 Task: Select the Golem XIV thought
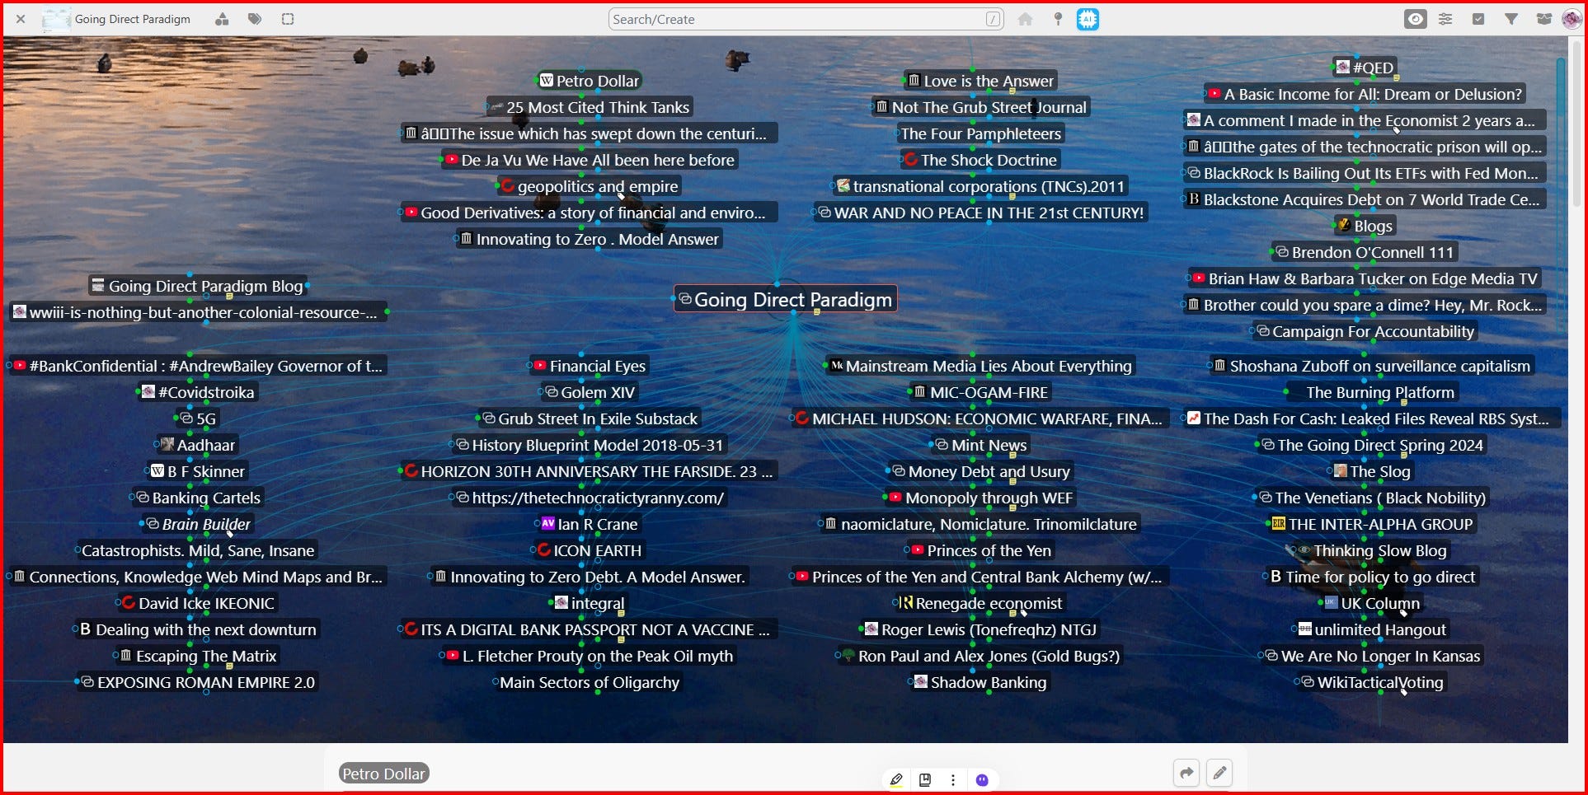pyautogui.click(x=589, y=392)
